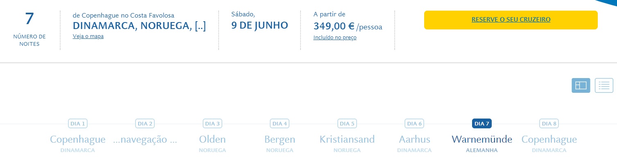Screen dimensions: 617x159
Task: Select the DIA 6 timeline marker
Action: click(x=414, y=123)
